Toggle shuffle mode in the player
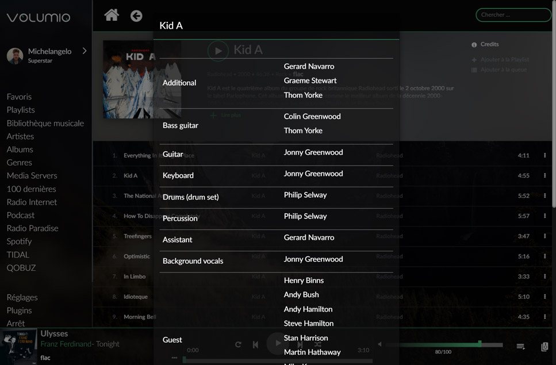This screenshot has height=365, width=556. pyautogui.click(x=318, y=344)
